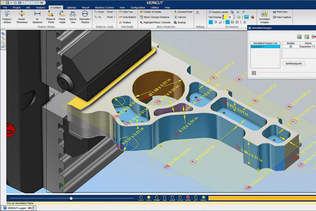
Task: Select the Feature hole depth tool
Action: tap(125, 22)
